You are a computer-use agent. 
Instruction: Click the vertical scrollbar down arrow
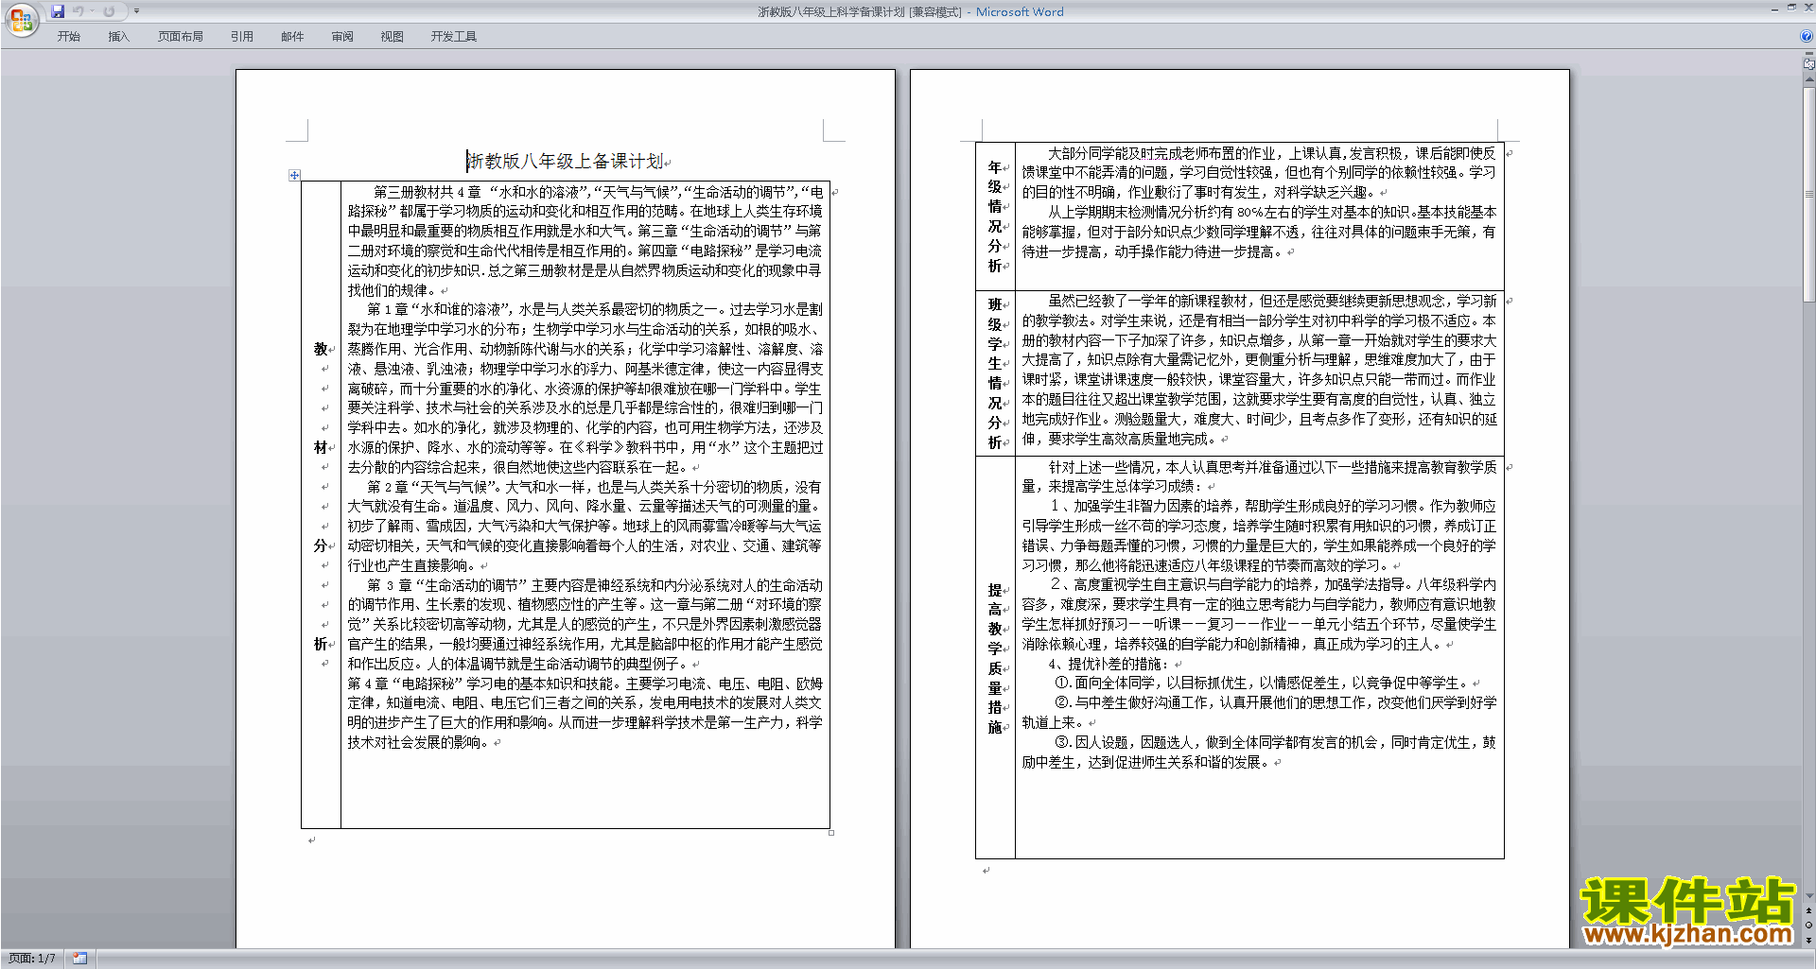[1809, 895]
